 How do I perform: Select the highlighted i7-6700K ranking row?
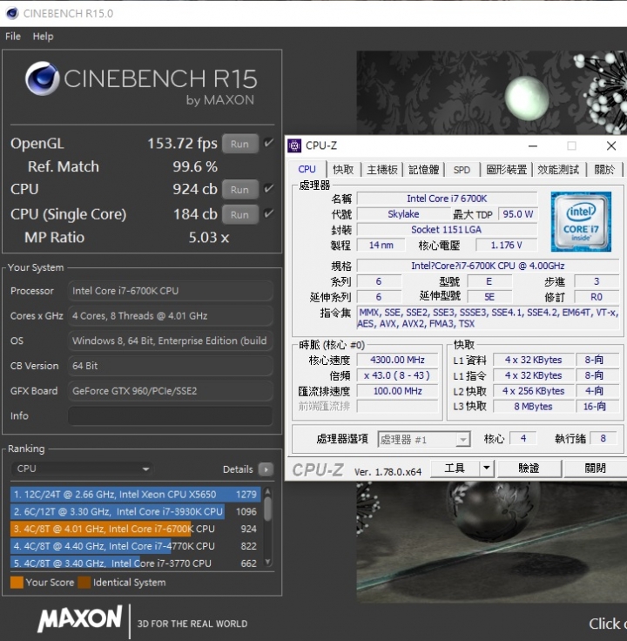tap(136, 529)
